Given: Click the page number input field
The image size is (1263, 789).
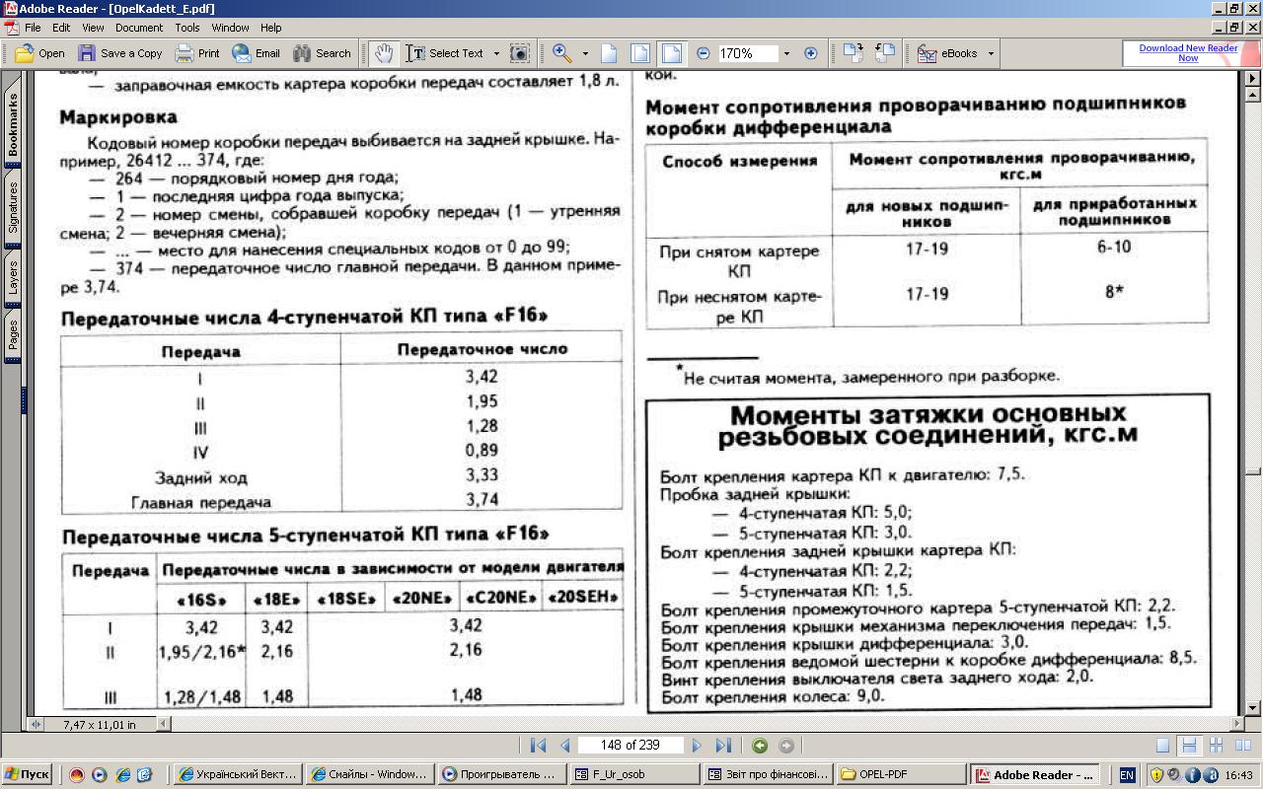Looking at the screenshot, I should 631,746.
